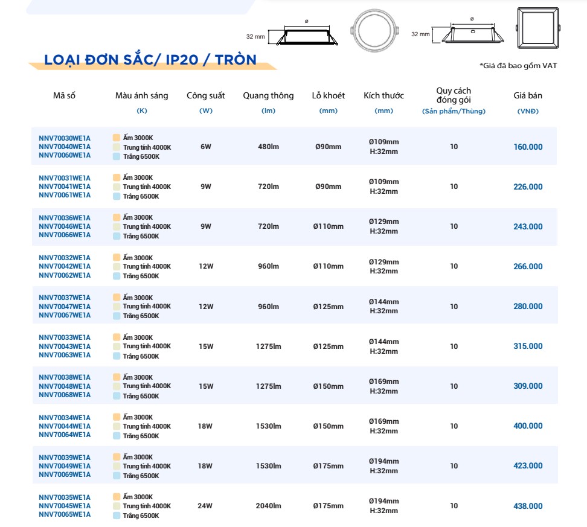
Task: Click the square side-view diagram with 32 mm label
Action: click(472, 35)
